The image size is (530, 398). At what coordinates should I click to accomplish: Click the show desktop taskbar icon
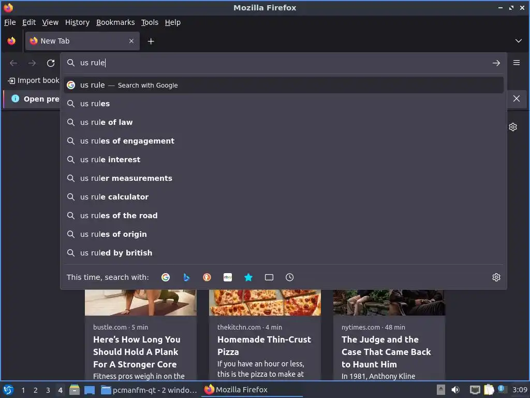[x=89, y=390]
